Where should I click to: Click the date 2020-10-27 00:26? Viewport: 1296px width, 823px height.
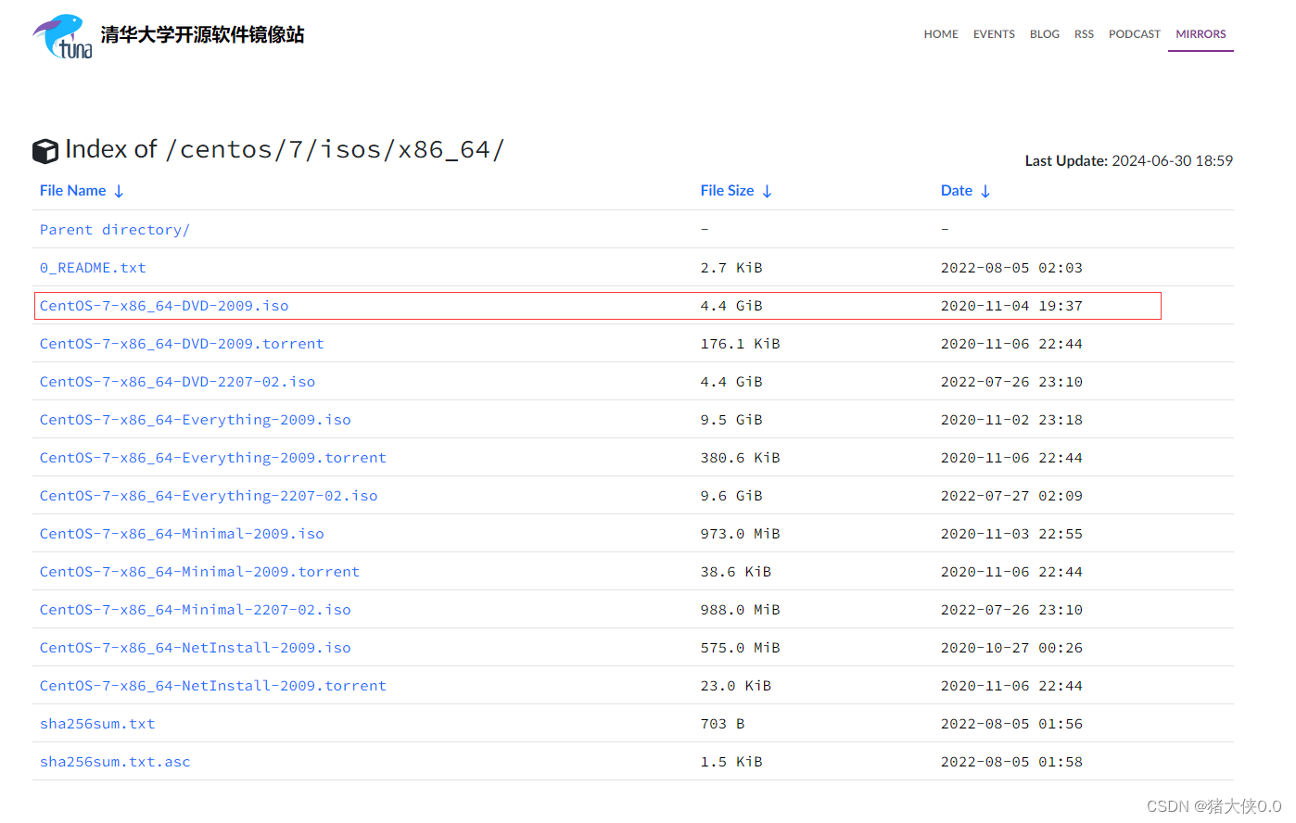point(1011,648)
